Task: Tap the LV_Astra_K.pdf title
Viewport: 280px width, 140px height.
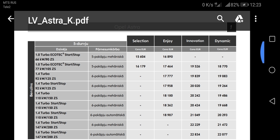Action: [58, 20]
